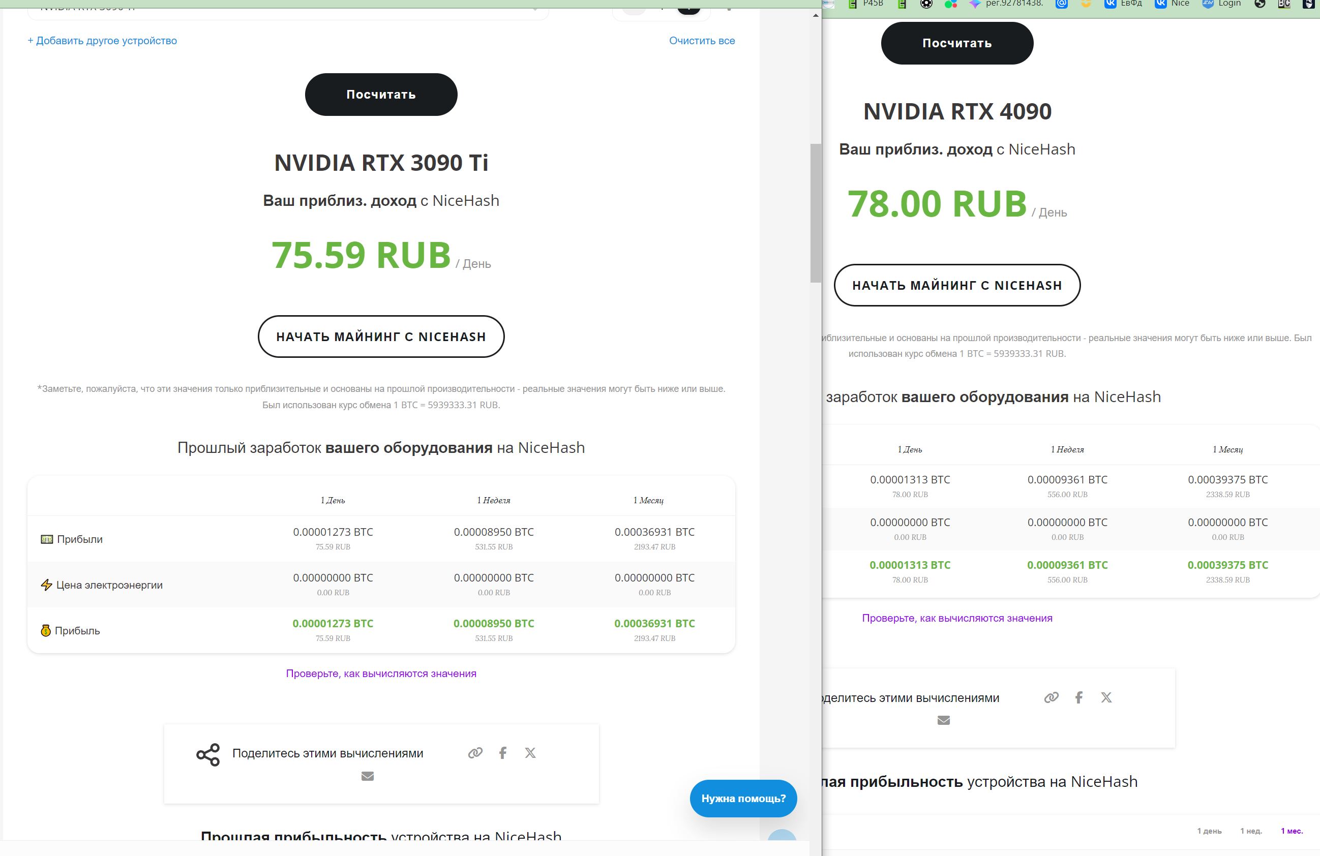The height and width of the screenshot is (856, 1320).
Task: Click the left window's vertical scrollbar thumb
Action: (x=815, y=213)
